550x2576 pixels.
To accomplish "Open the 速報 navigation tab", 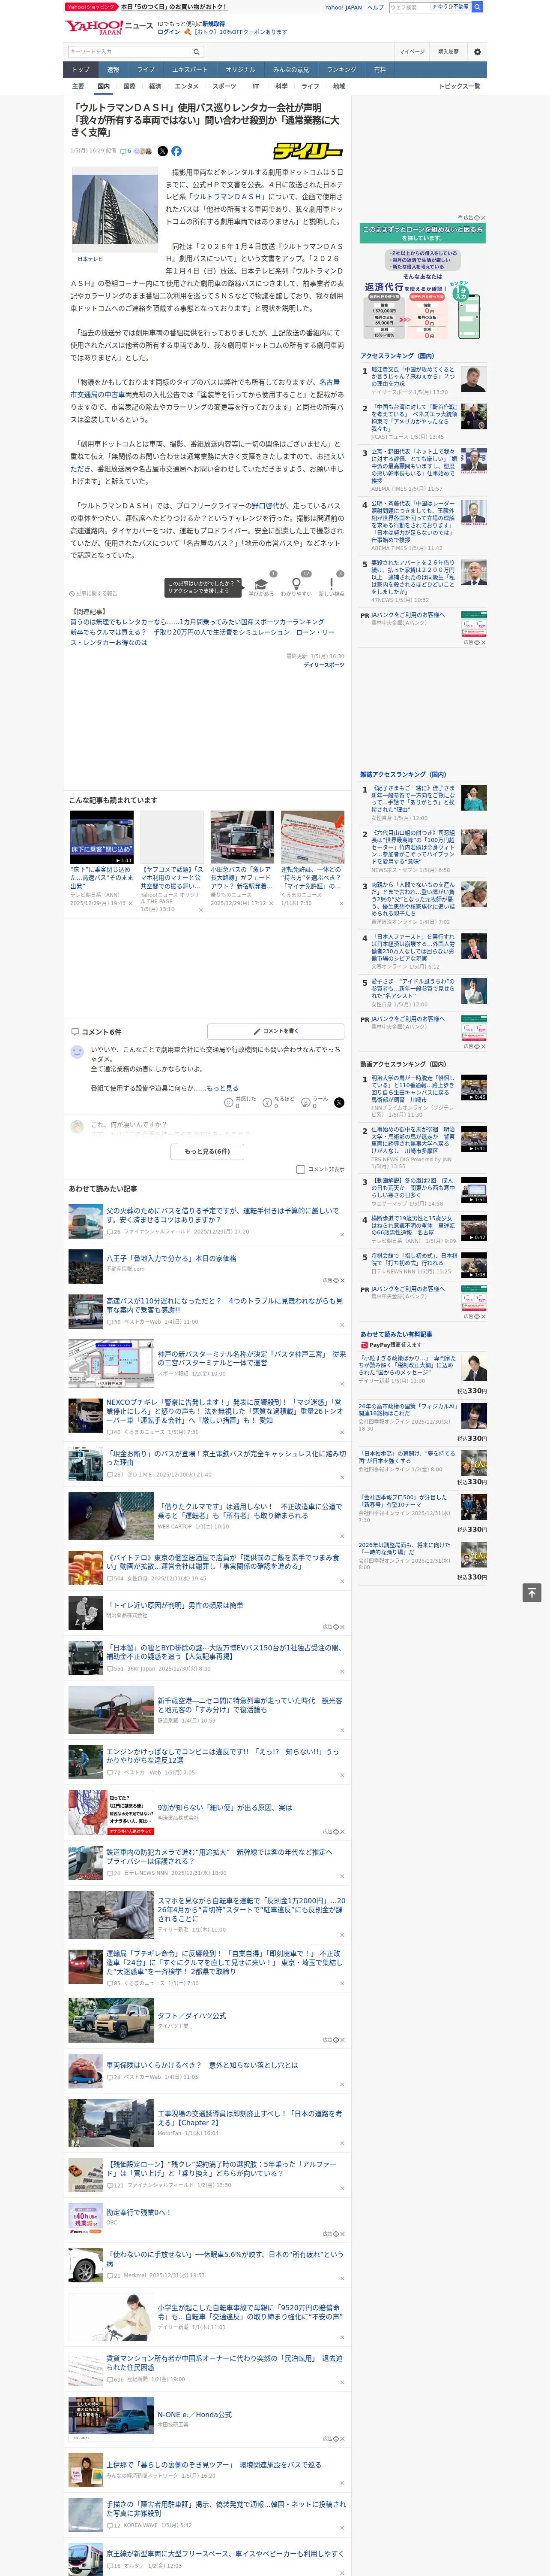I will 113,69.
